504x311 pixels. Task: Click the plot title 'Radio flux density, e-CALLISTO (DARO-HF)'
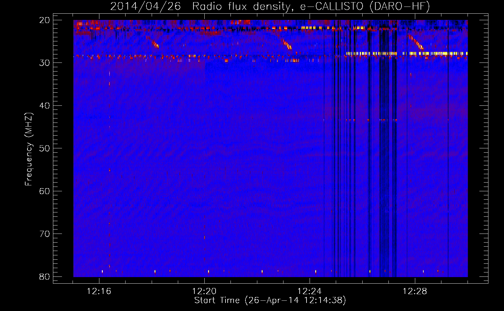[311, 7]
